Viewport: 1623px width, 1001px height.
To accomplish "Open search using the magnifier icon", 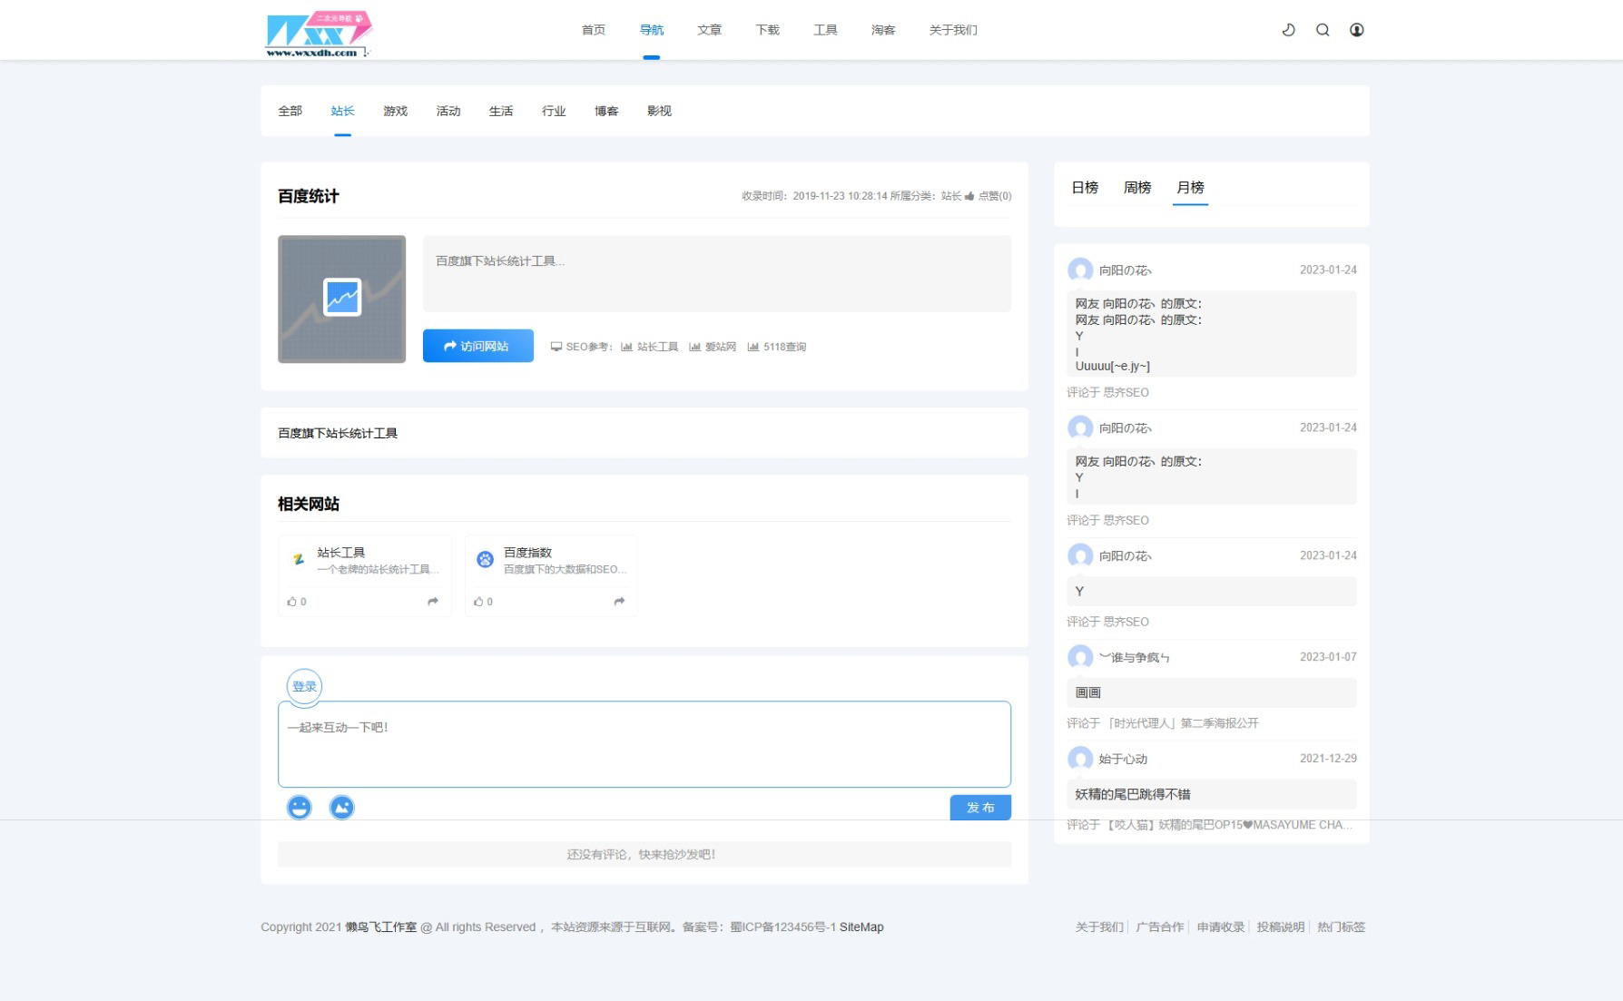I will pos(1323,30).
